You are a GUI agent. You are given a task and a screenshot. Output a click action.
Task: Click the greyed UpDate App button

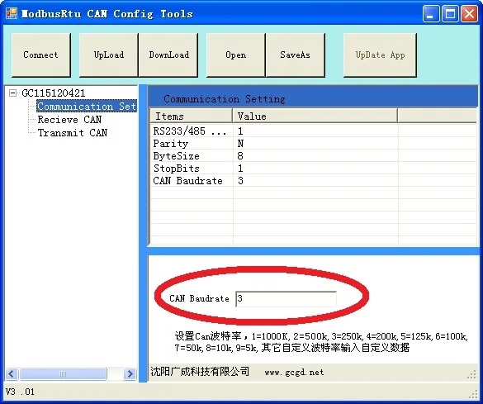380,55
